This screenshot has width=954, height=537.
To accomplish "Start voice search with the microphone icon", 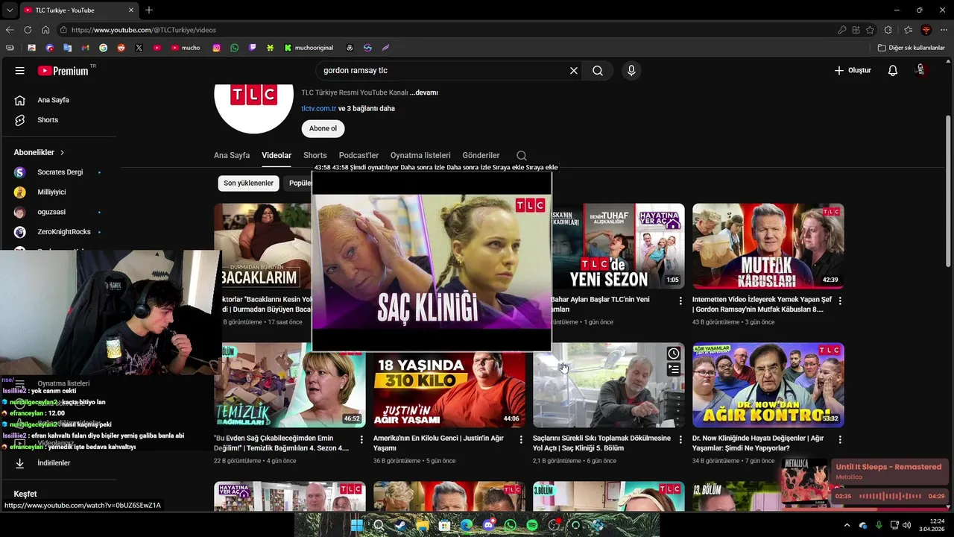I will [x=631, y=70].
